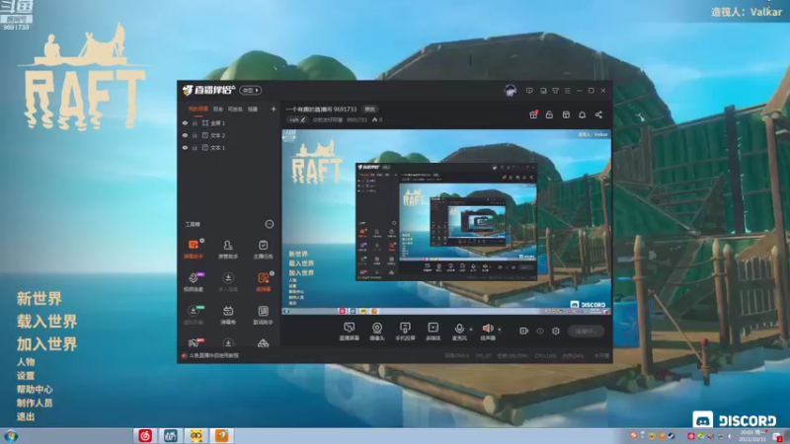Open the message icon beside the avatar

529,91
